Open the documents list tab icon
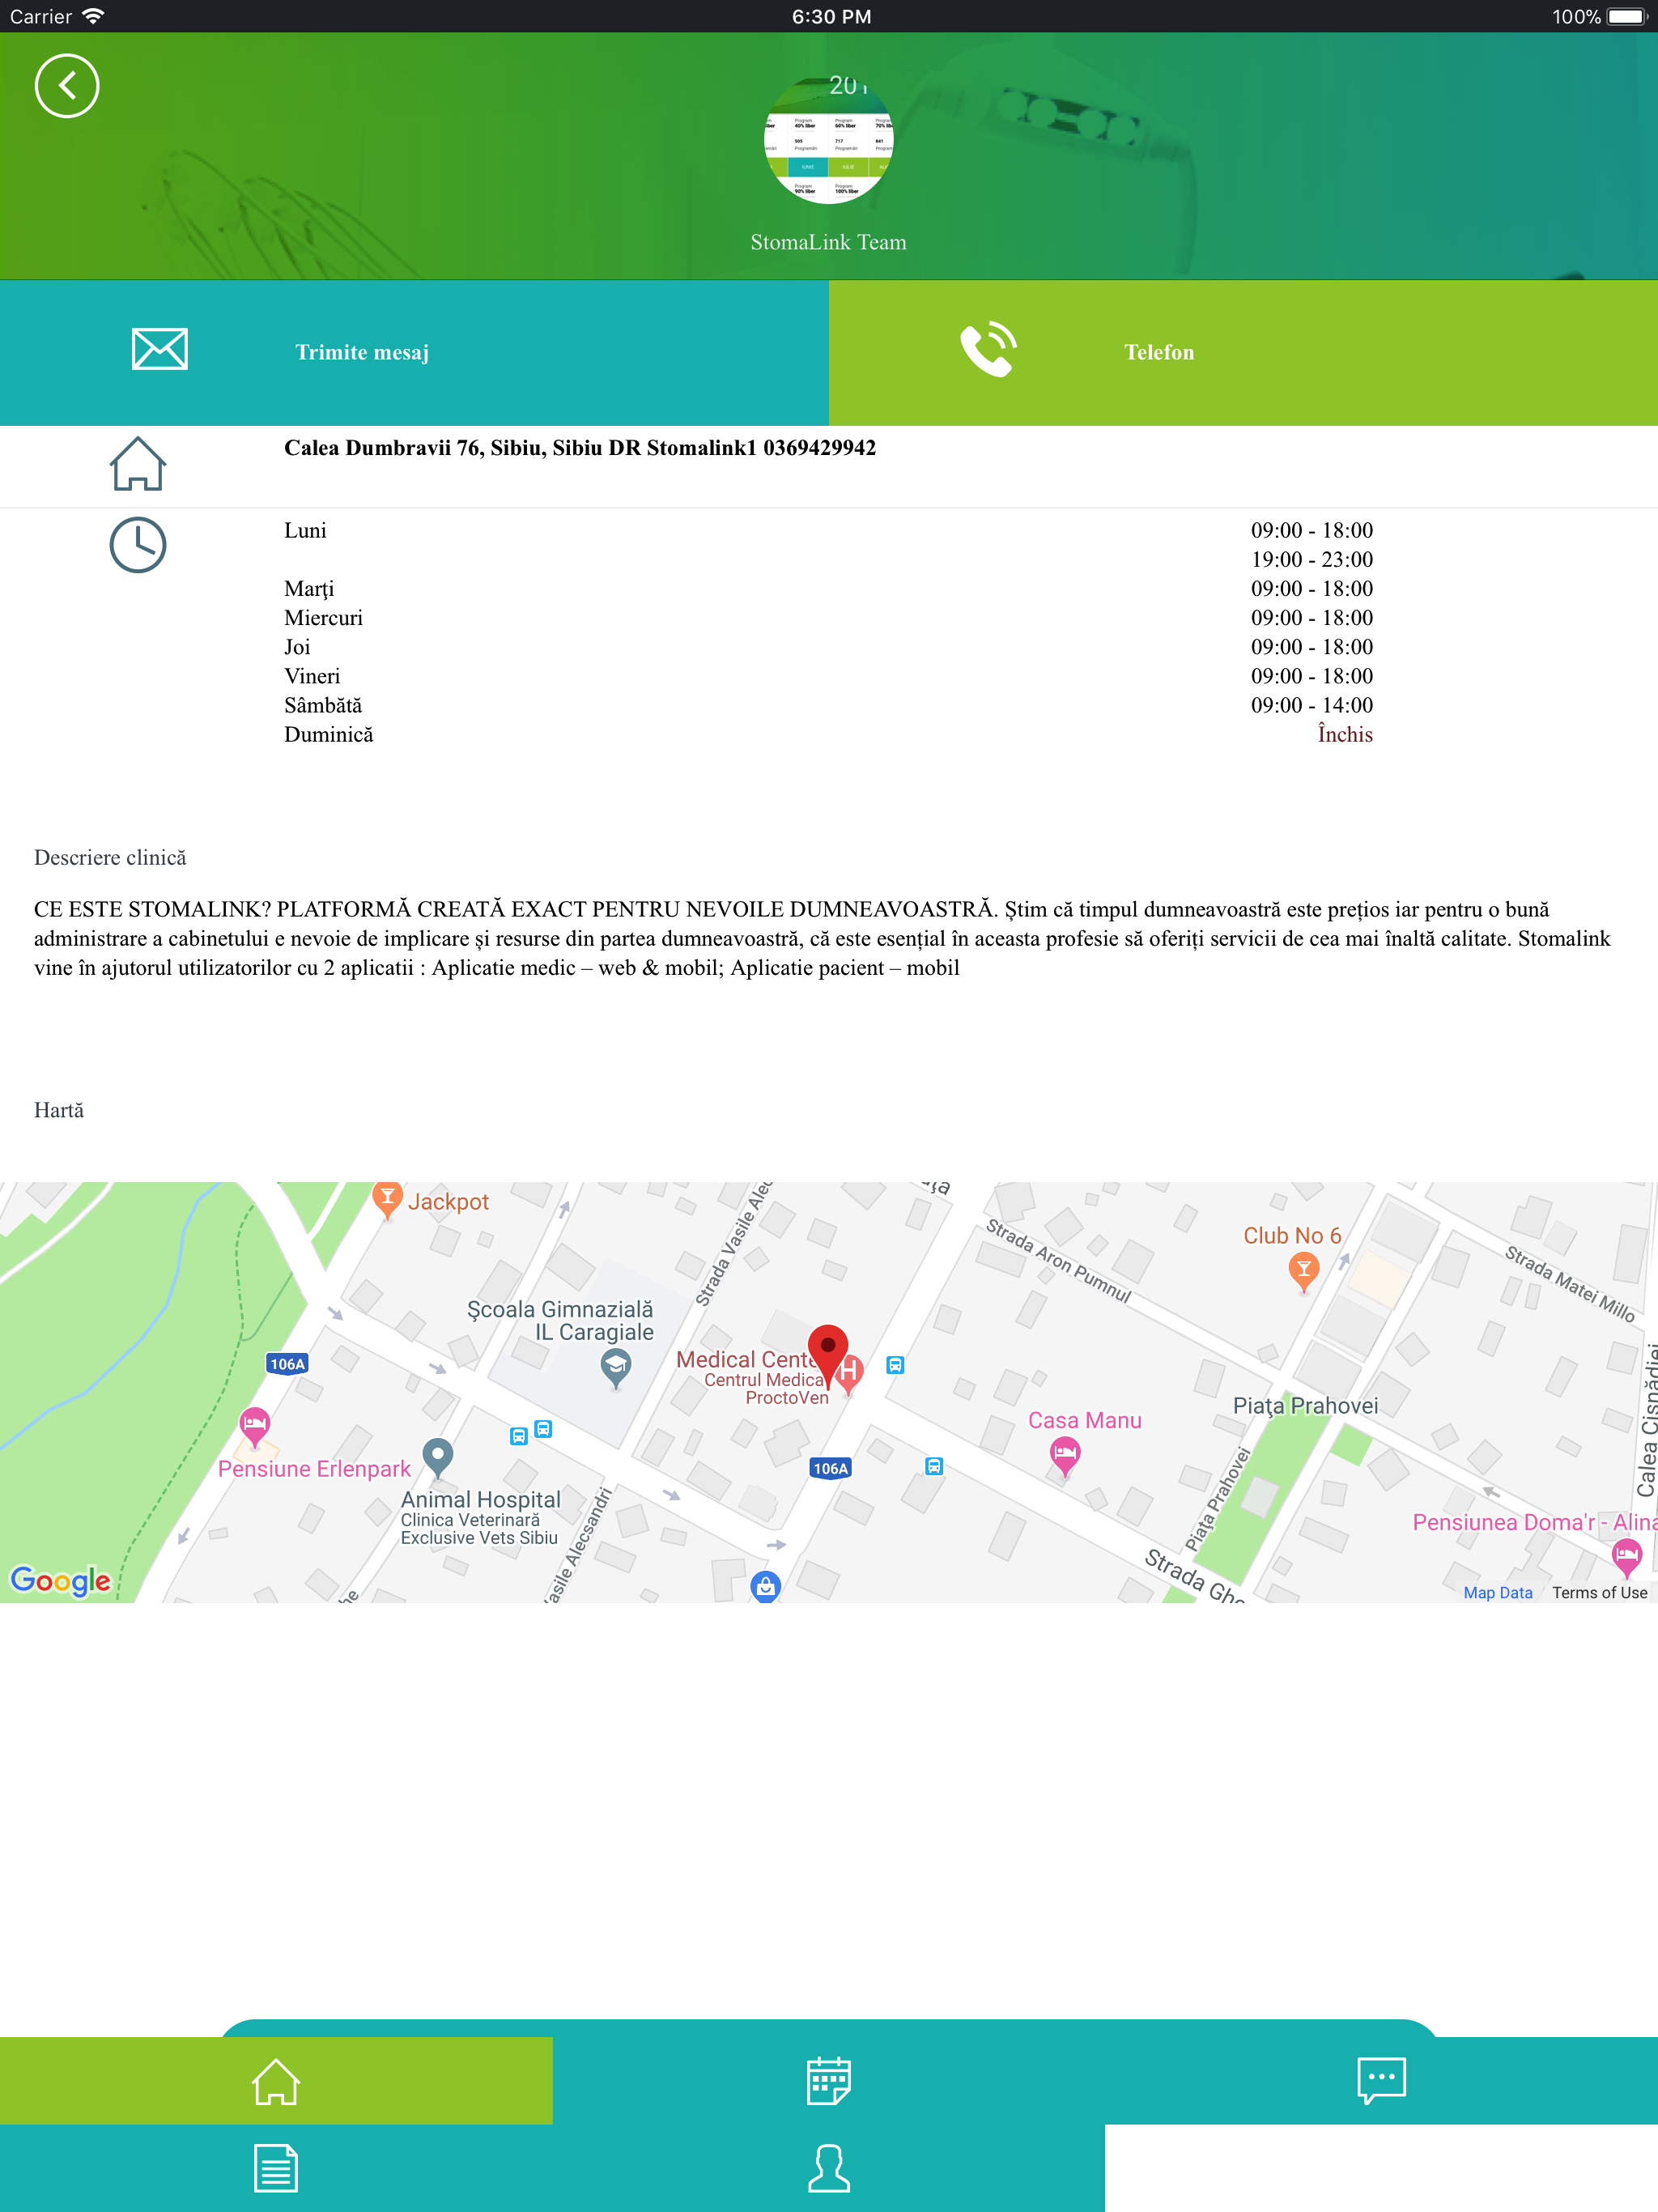 tap(276, 2168)
